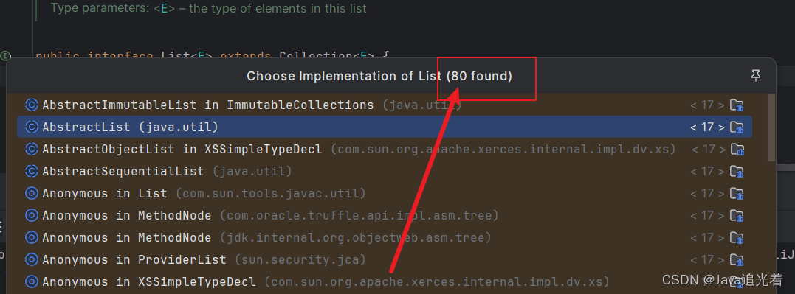This screenshot has height=294, width=795.
Task: Click the Collection<E> type in code
Action: click(x=326, y=56)
